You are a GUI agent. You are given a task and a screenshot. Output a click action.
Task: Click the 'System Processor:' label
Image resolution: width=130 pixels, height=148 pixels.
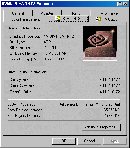click(21, 104)
